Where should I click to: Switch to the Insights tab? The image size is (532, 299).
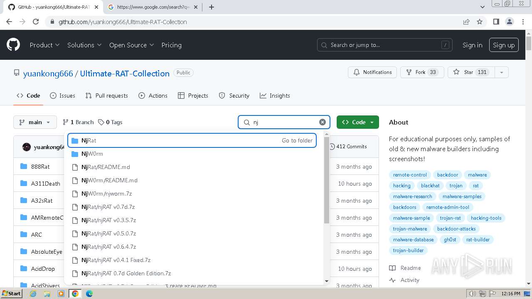click(275, 96)
